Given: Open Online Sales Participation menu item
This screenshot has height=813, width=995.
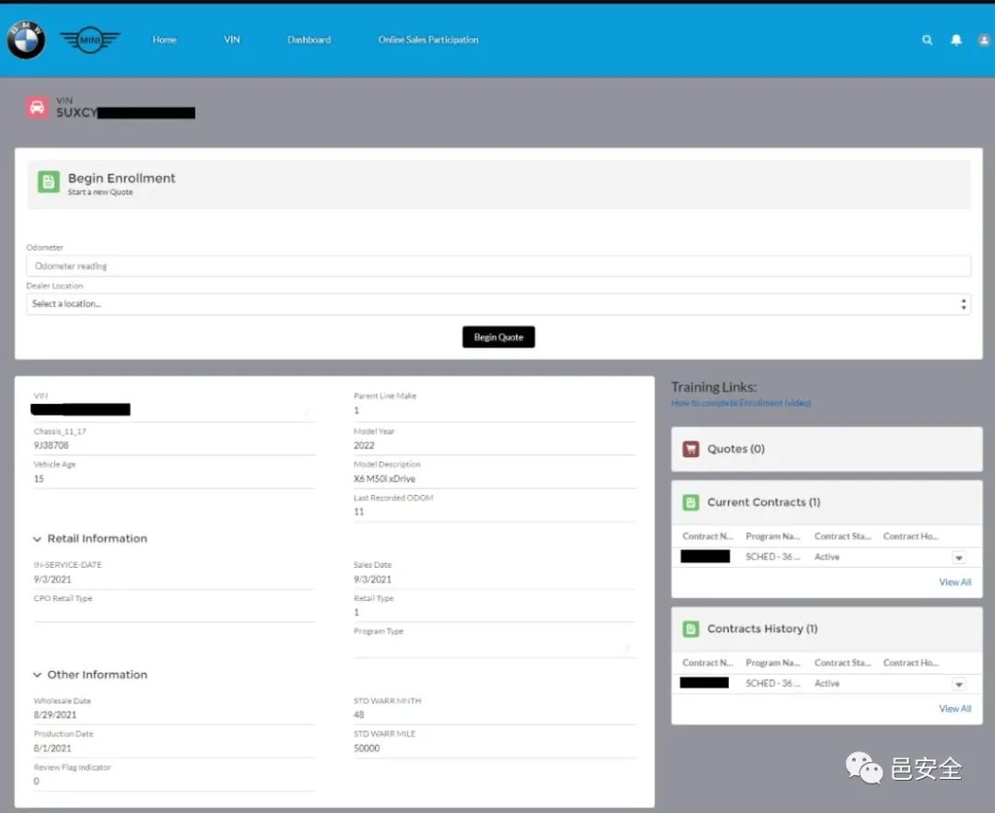Looking at the screenshot, I should [x=428, y=40].
